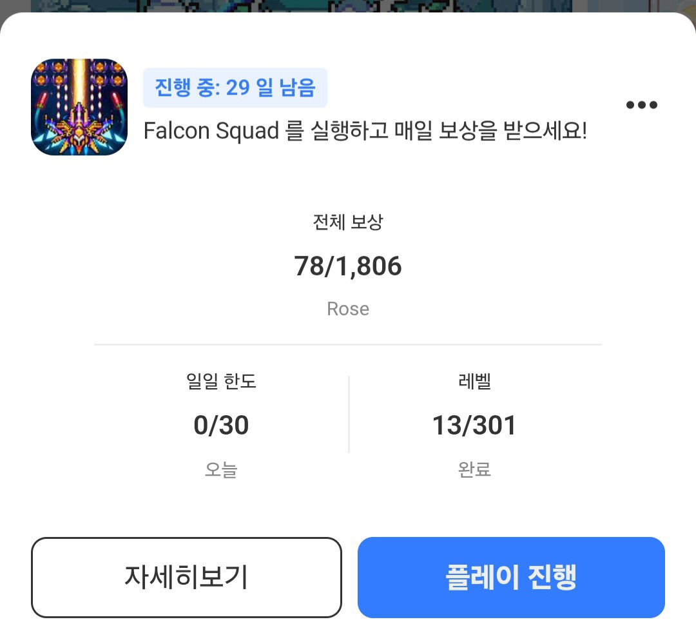Tap the Falcon Squad daily reward title text
The image size is (696, 624).
[365, 131]
